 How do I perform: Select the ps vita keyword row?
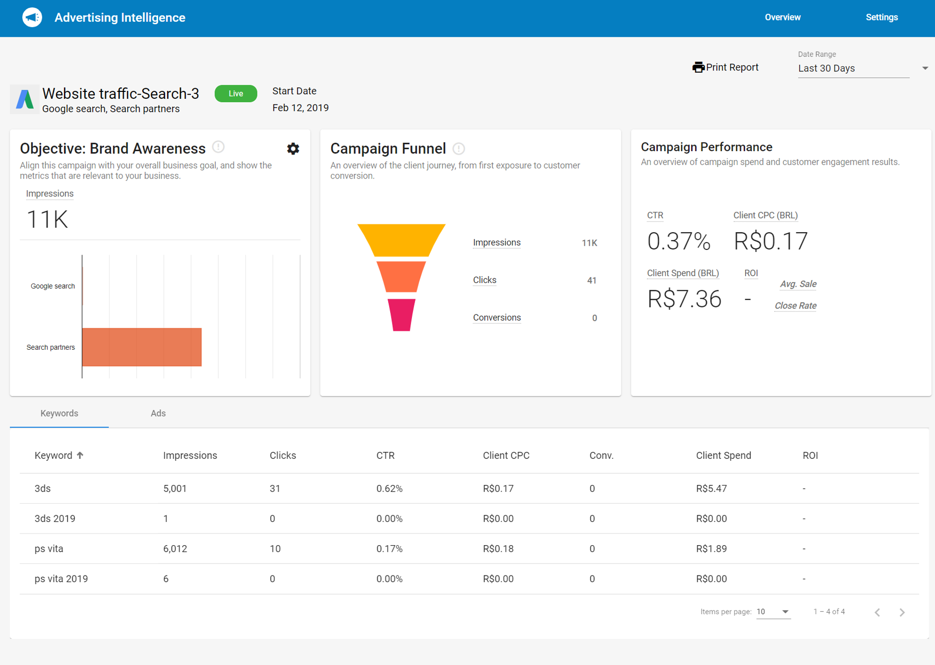pyautogui.click(x=469, y=549)
